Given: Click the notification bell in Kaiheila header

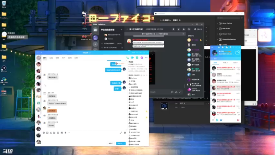Looking at the screenshot, I should point(174,29).
